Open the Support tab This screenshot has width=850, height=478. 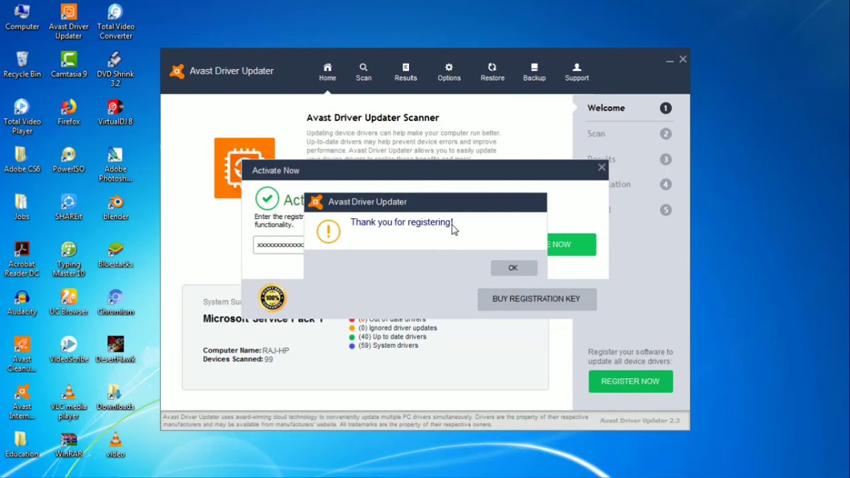576,72
